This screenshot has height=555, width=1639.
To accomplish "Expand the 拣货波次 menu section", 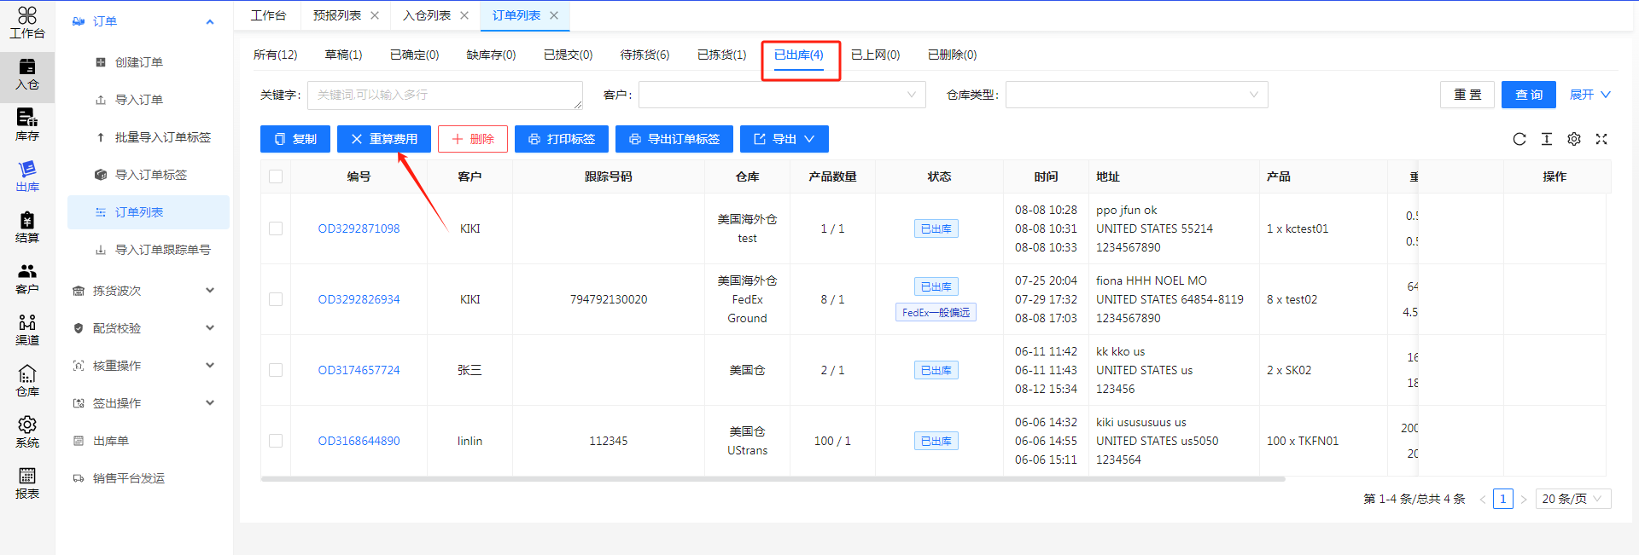I will click(x=143, y=291).
